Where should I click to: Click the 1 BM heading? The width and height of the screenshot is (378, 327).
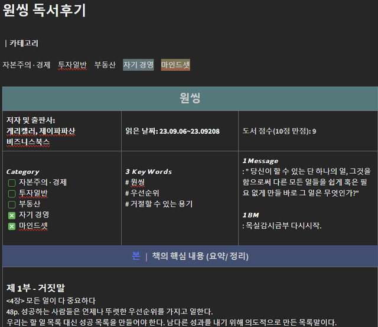coord(250,215)
